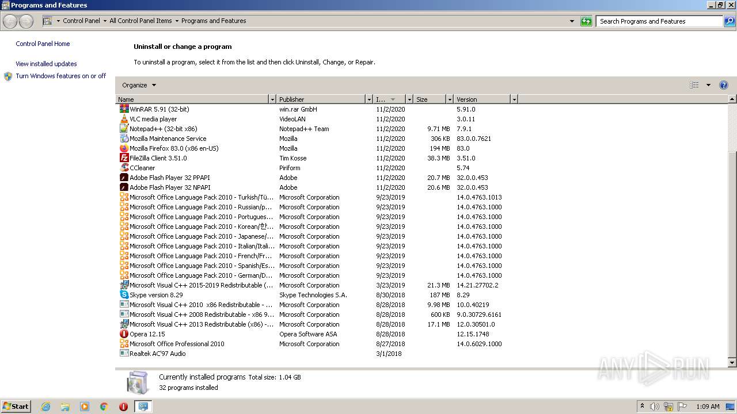737x414 pixels.
Task: Click the search magnifier icon
Action: point(730,21)
